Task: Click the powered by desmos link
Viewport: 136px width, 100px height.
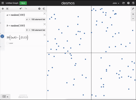Action: (23, 96)
